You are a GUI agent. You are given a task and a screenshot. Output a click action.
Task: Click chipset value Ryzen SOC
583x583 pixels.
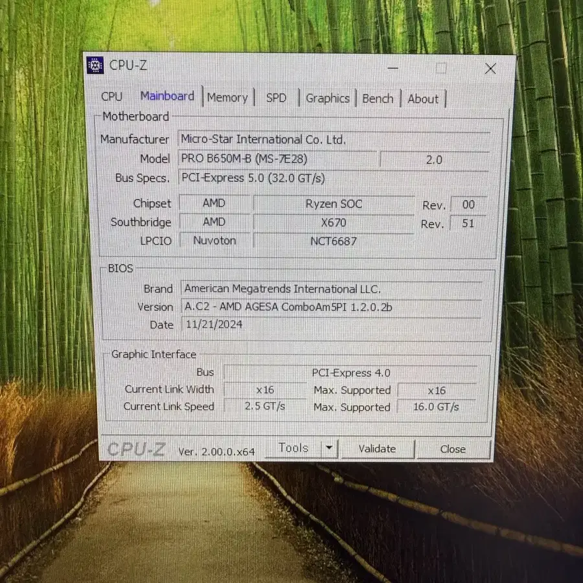pos(334,204)
